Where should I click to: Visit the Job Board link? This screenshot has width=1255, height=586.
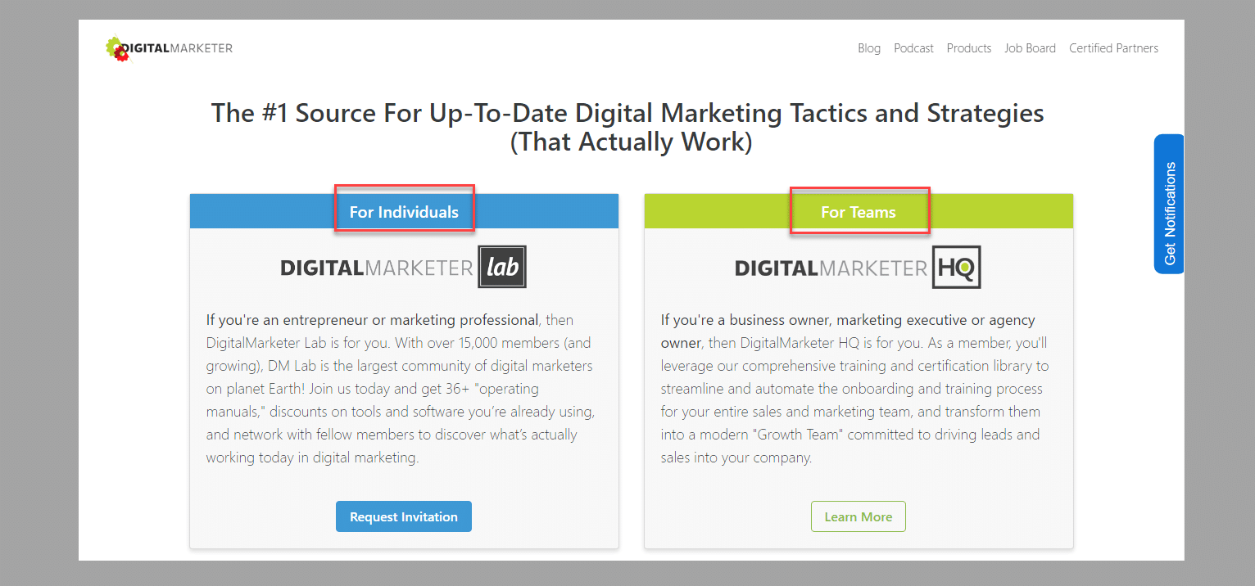(x=1030, y=48)
